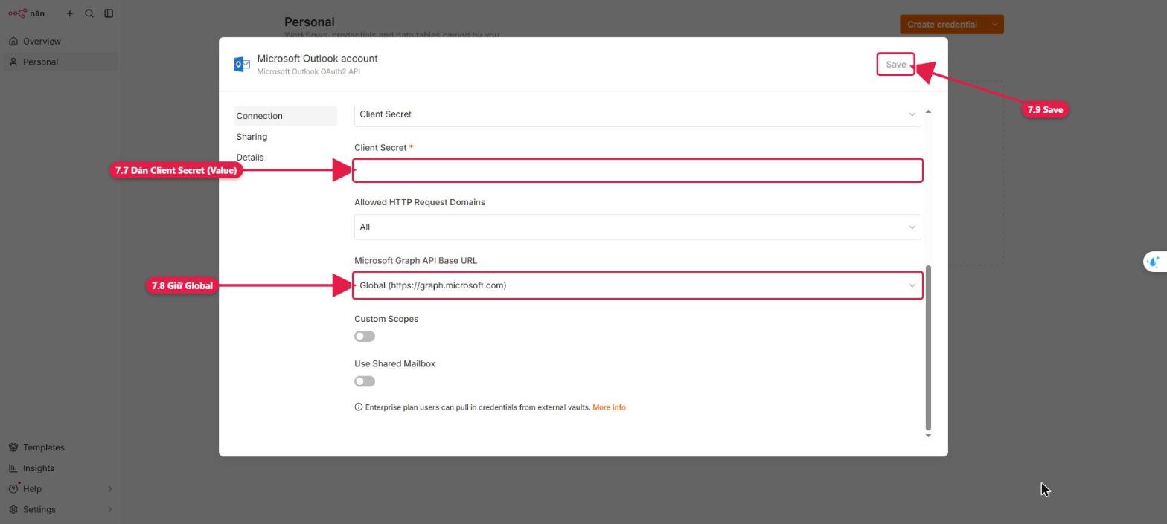Open the Allowed HTTP Request Domains dropdown
Screen dimensions: 1167x524
(637, 227)
